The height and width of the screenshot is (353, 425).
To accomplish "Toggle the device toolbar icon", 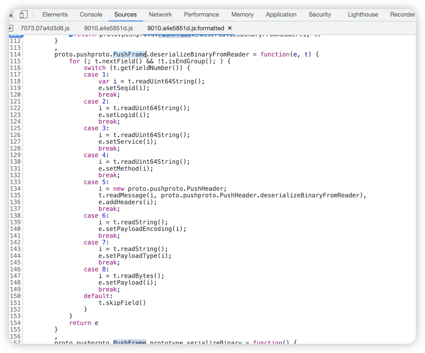I will click(x=24, y=14).
